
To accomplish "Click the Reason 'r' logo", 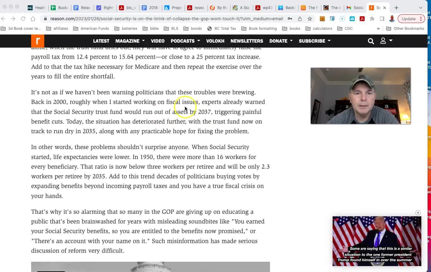I will (x=38, y=41).
